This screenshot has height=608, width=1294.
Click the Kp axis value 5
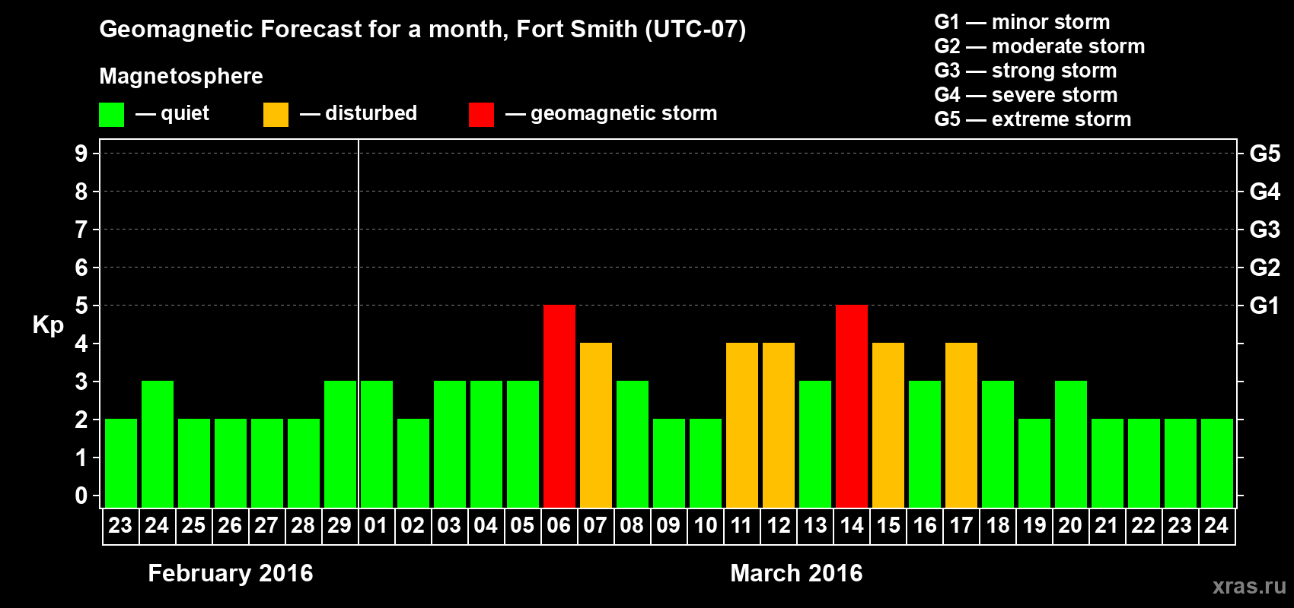(81, 306)
